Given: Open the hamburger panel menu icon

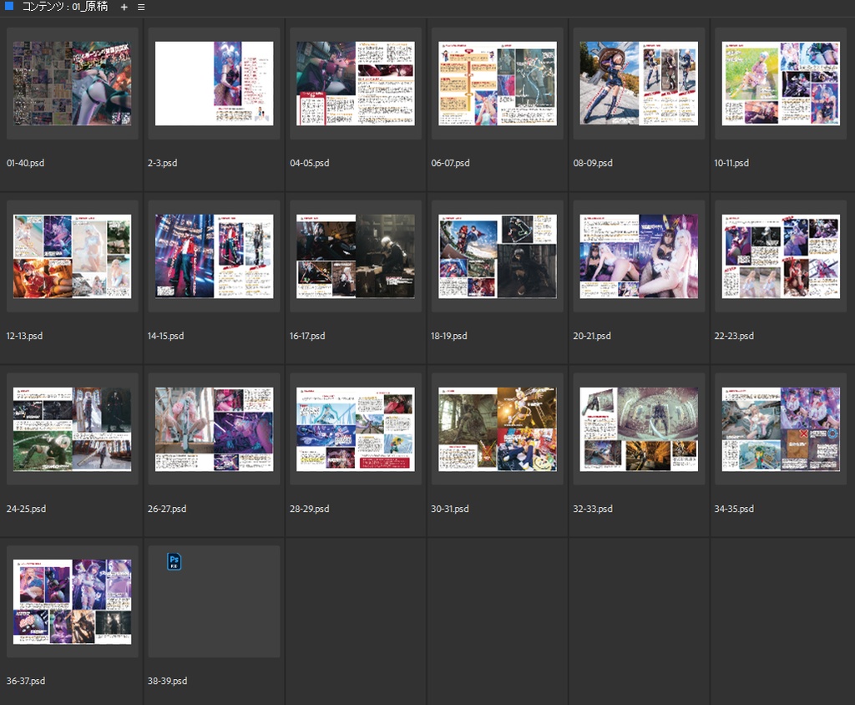Looking at the screenshot, I should [x=141, y=7].
